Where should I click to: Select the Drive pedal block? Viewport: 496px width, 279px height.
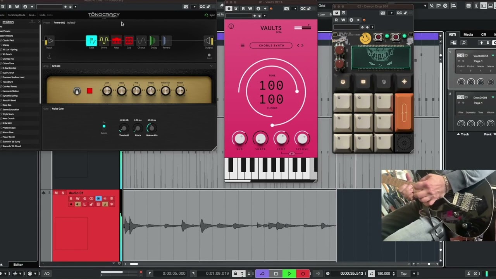(104, 41)
